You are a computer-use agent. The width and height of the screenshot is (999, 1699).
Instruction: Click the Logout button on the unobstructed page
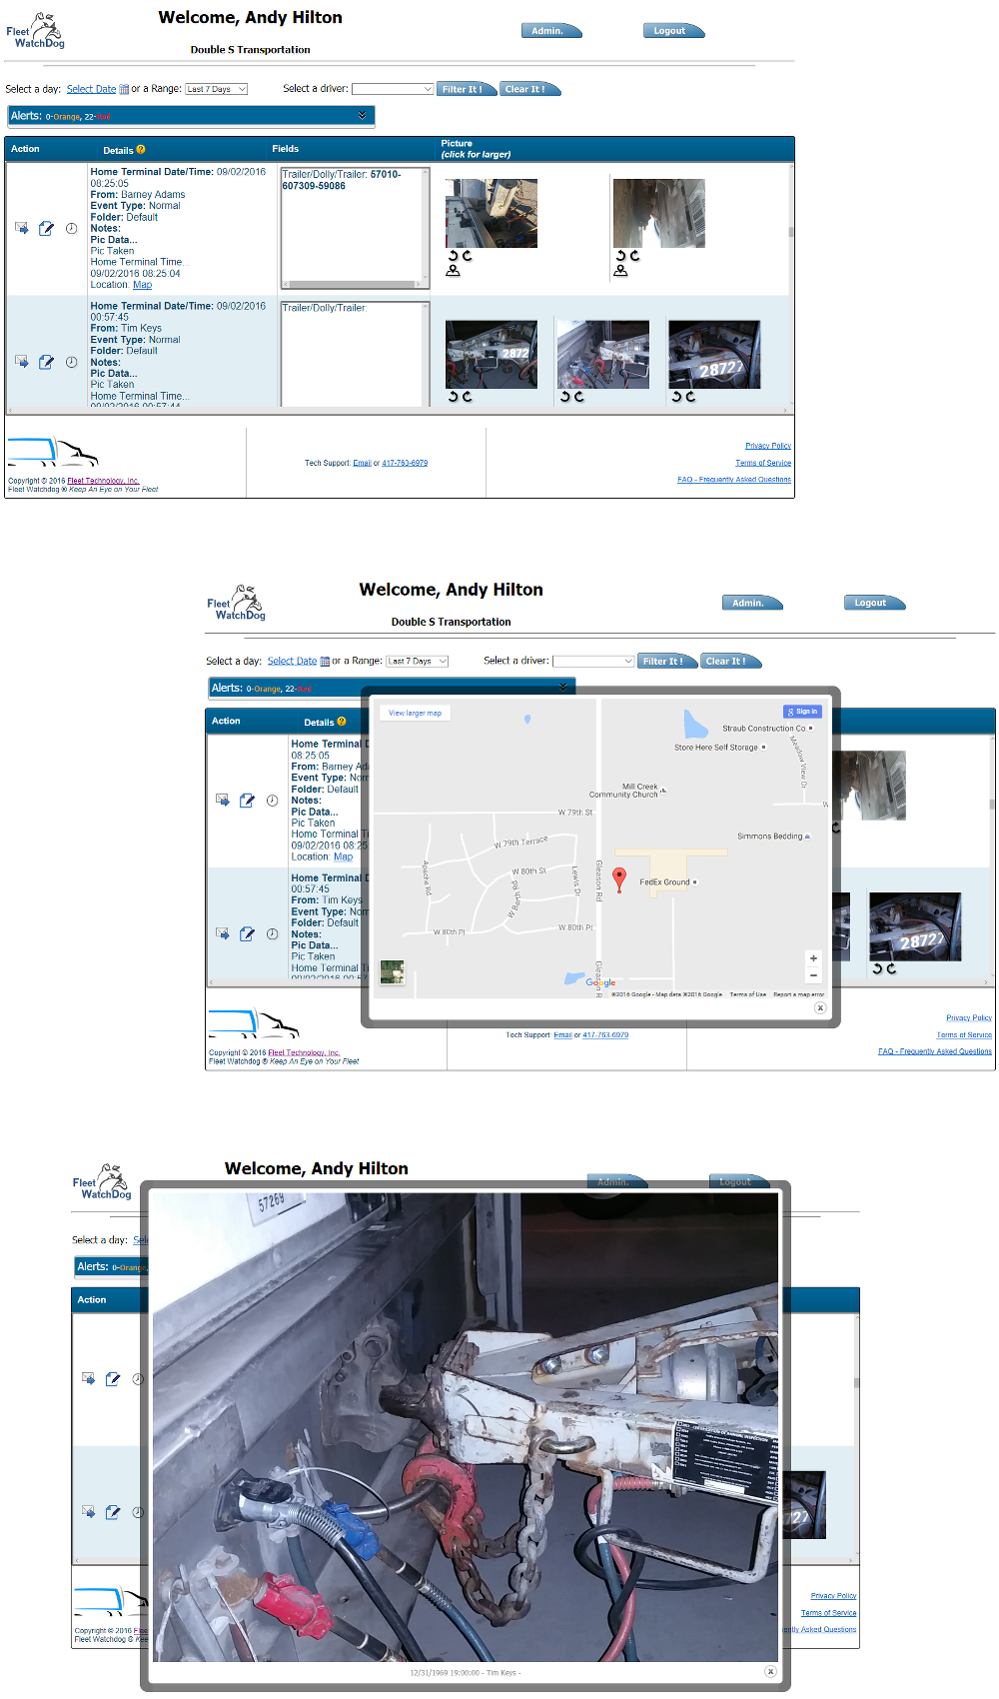[x=673, y=31]
